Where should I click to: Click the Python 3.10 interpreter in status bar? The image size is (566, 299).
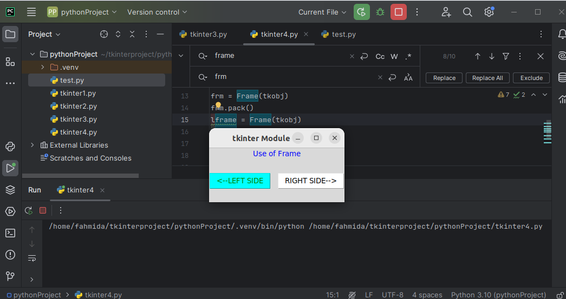(498, 295)
